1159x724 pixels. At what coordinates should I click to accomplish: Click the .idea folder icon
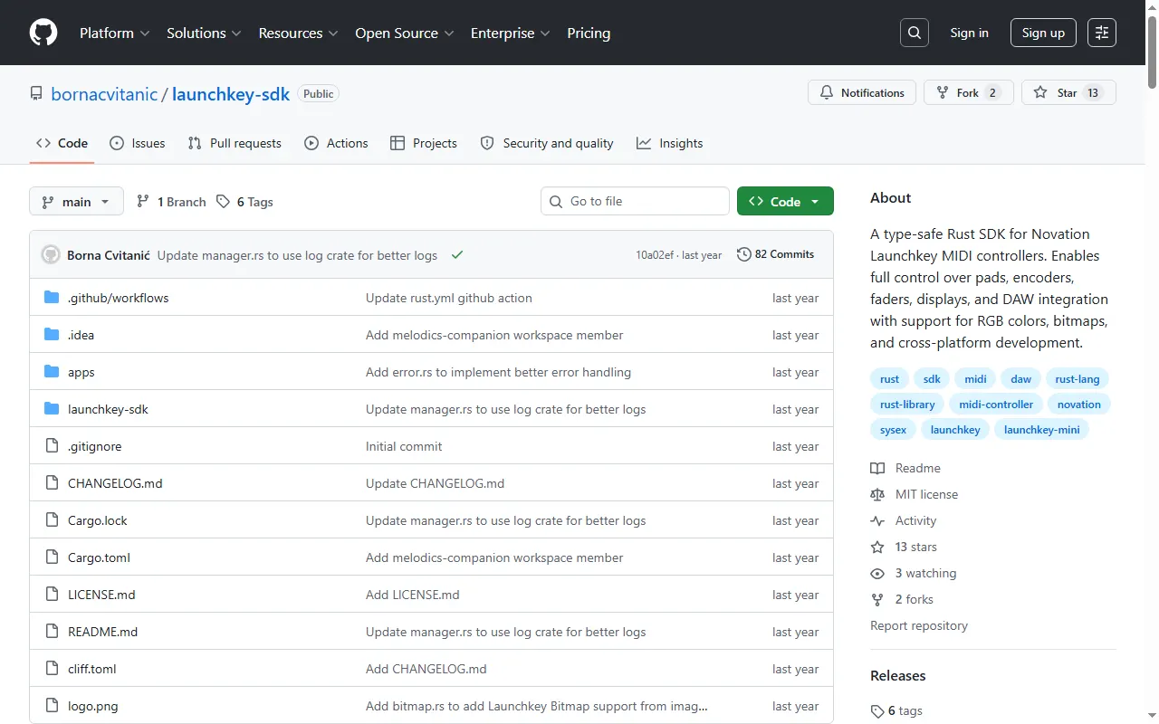click(52, 335)
